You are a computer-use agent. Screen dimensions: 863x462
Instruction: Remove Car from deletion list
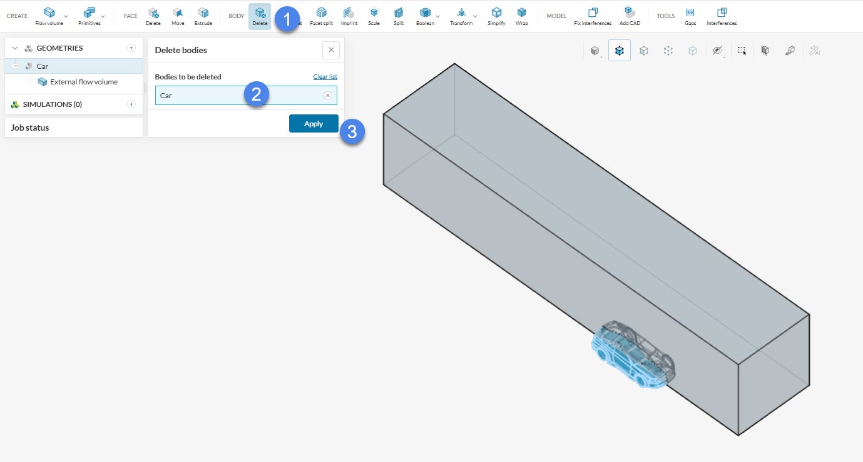(327, 96)
